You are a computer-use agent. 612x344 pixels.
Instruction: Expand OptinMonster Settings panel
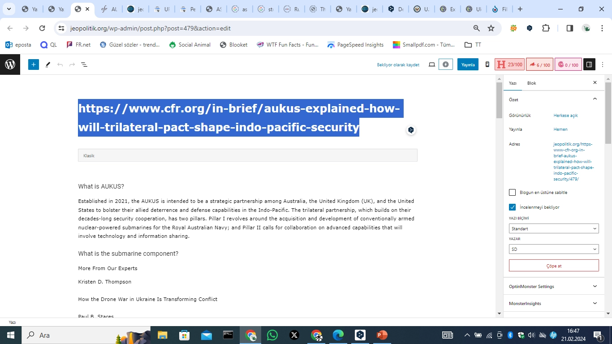(554, 286)
